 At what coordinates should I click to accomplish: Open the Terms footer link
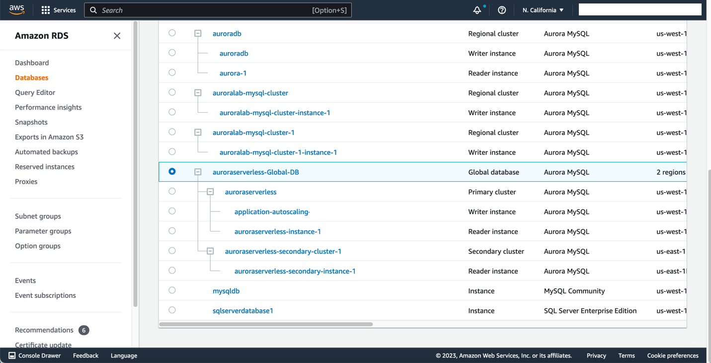(x=627, y=356)
